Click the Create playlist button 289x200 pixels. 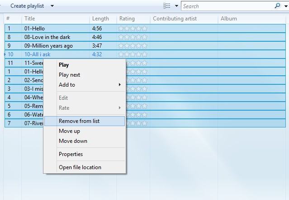pyautogui.click(x=27, y=6)
